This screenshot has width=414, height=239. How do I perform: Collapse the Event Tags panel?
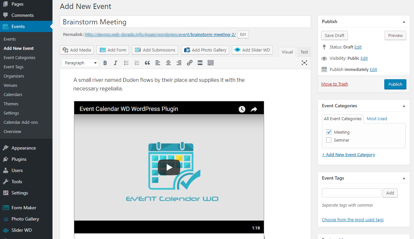coord(404,178)
